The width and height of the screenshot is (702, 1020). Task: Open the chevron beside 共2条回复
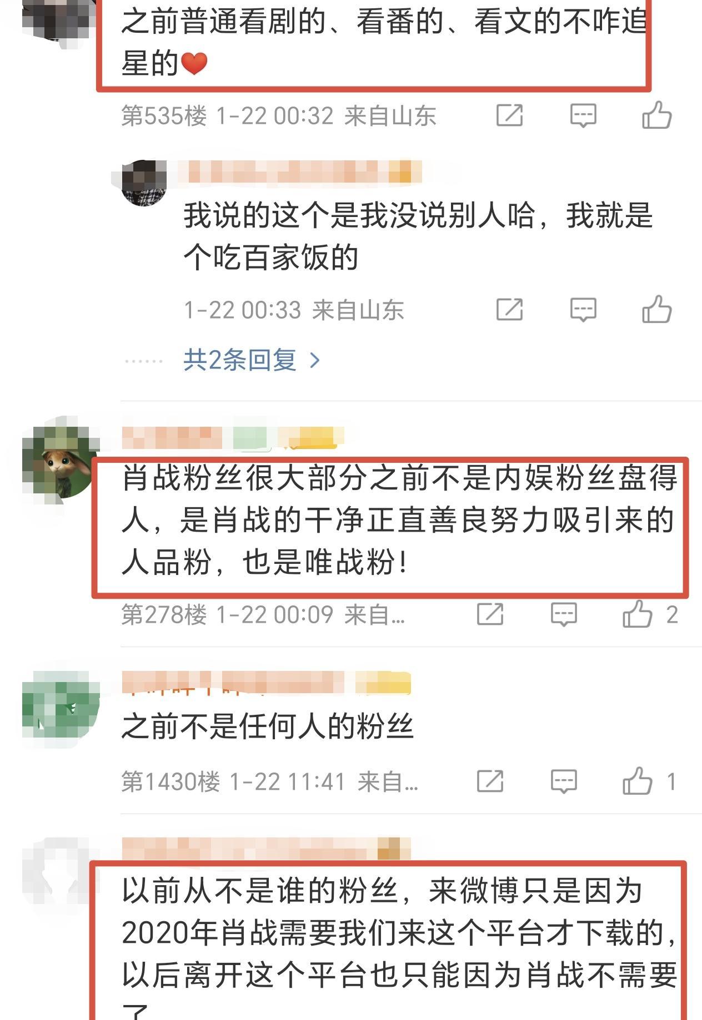pos(315,361)
